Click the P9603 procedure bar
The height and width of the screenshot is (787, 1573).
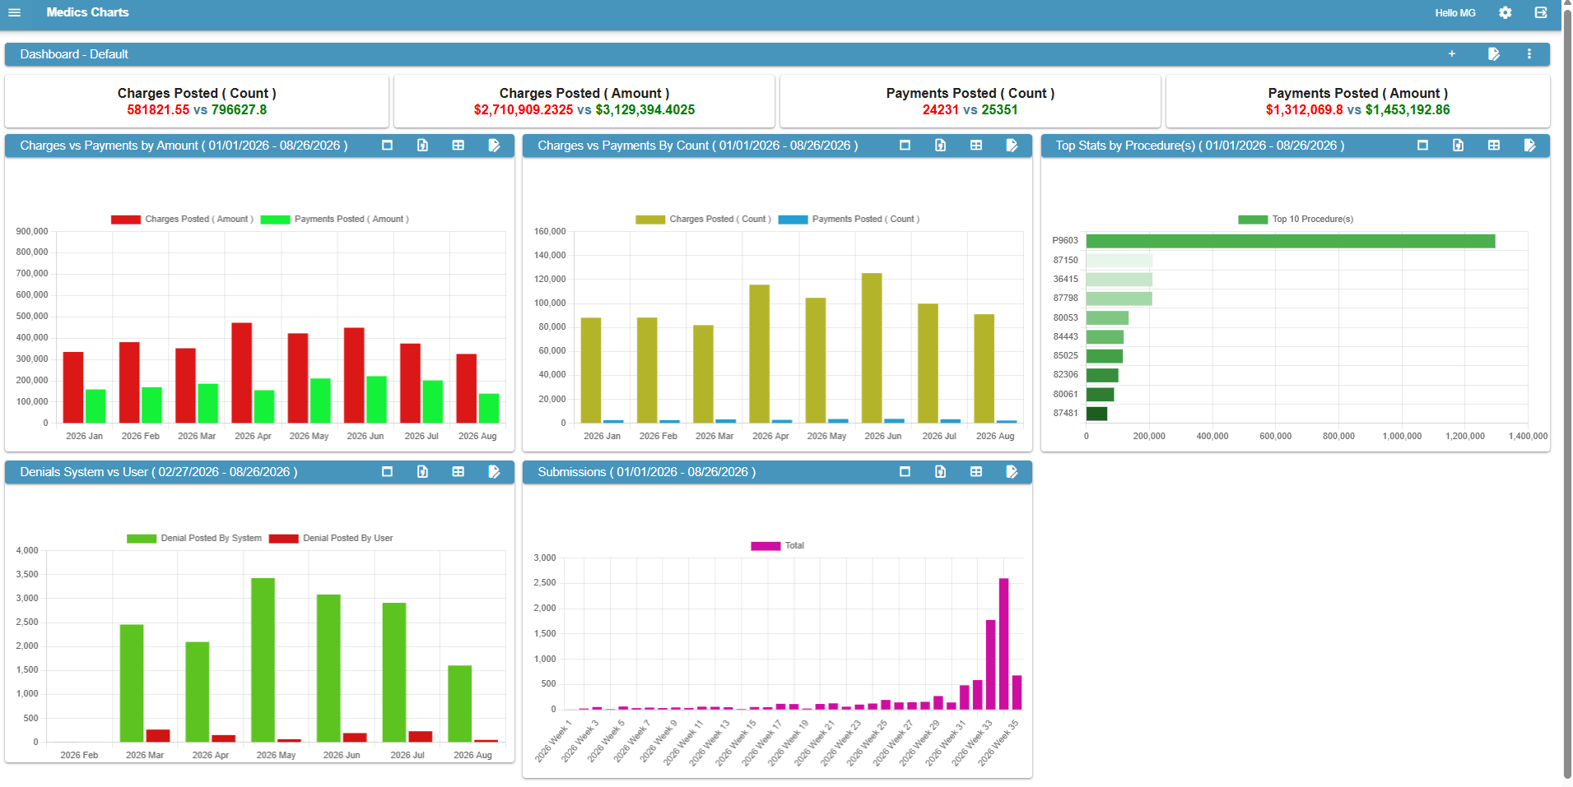1290,241
